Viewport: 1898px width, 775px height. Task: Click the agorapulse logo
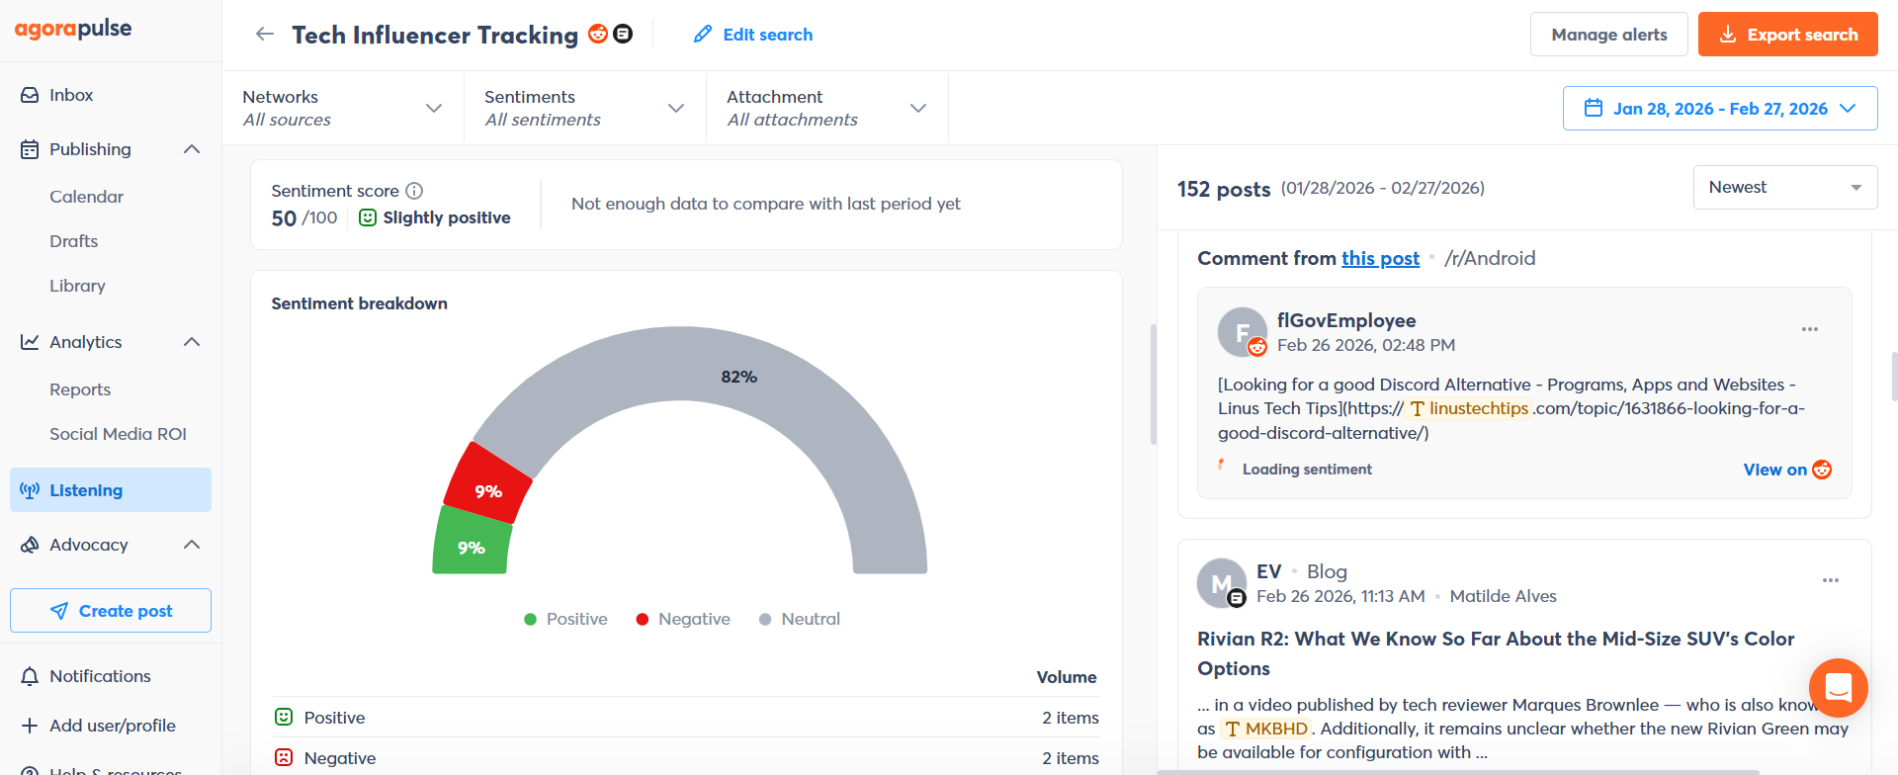[73, 30]
